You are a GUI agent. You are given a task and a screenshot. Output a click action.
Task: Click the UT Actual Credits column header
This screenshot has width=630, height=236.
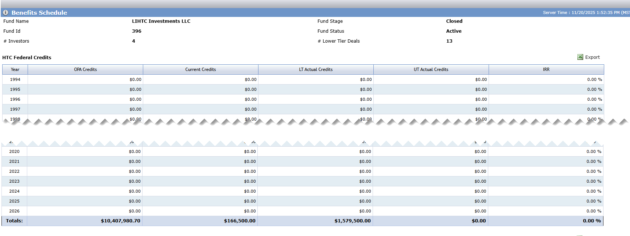pos(431,69)
